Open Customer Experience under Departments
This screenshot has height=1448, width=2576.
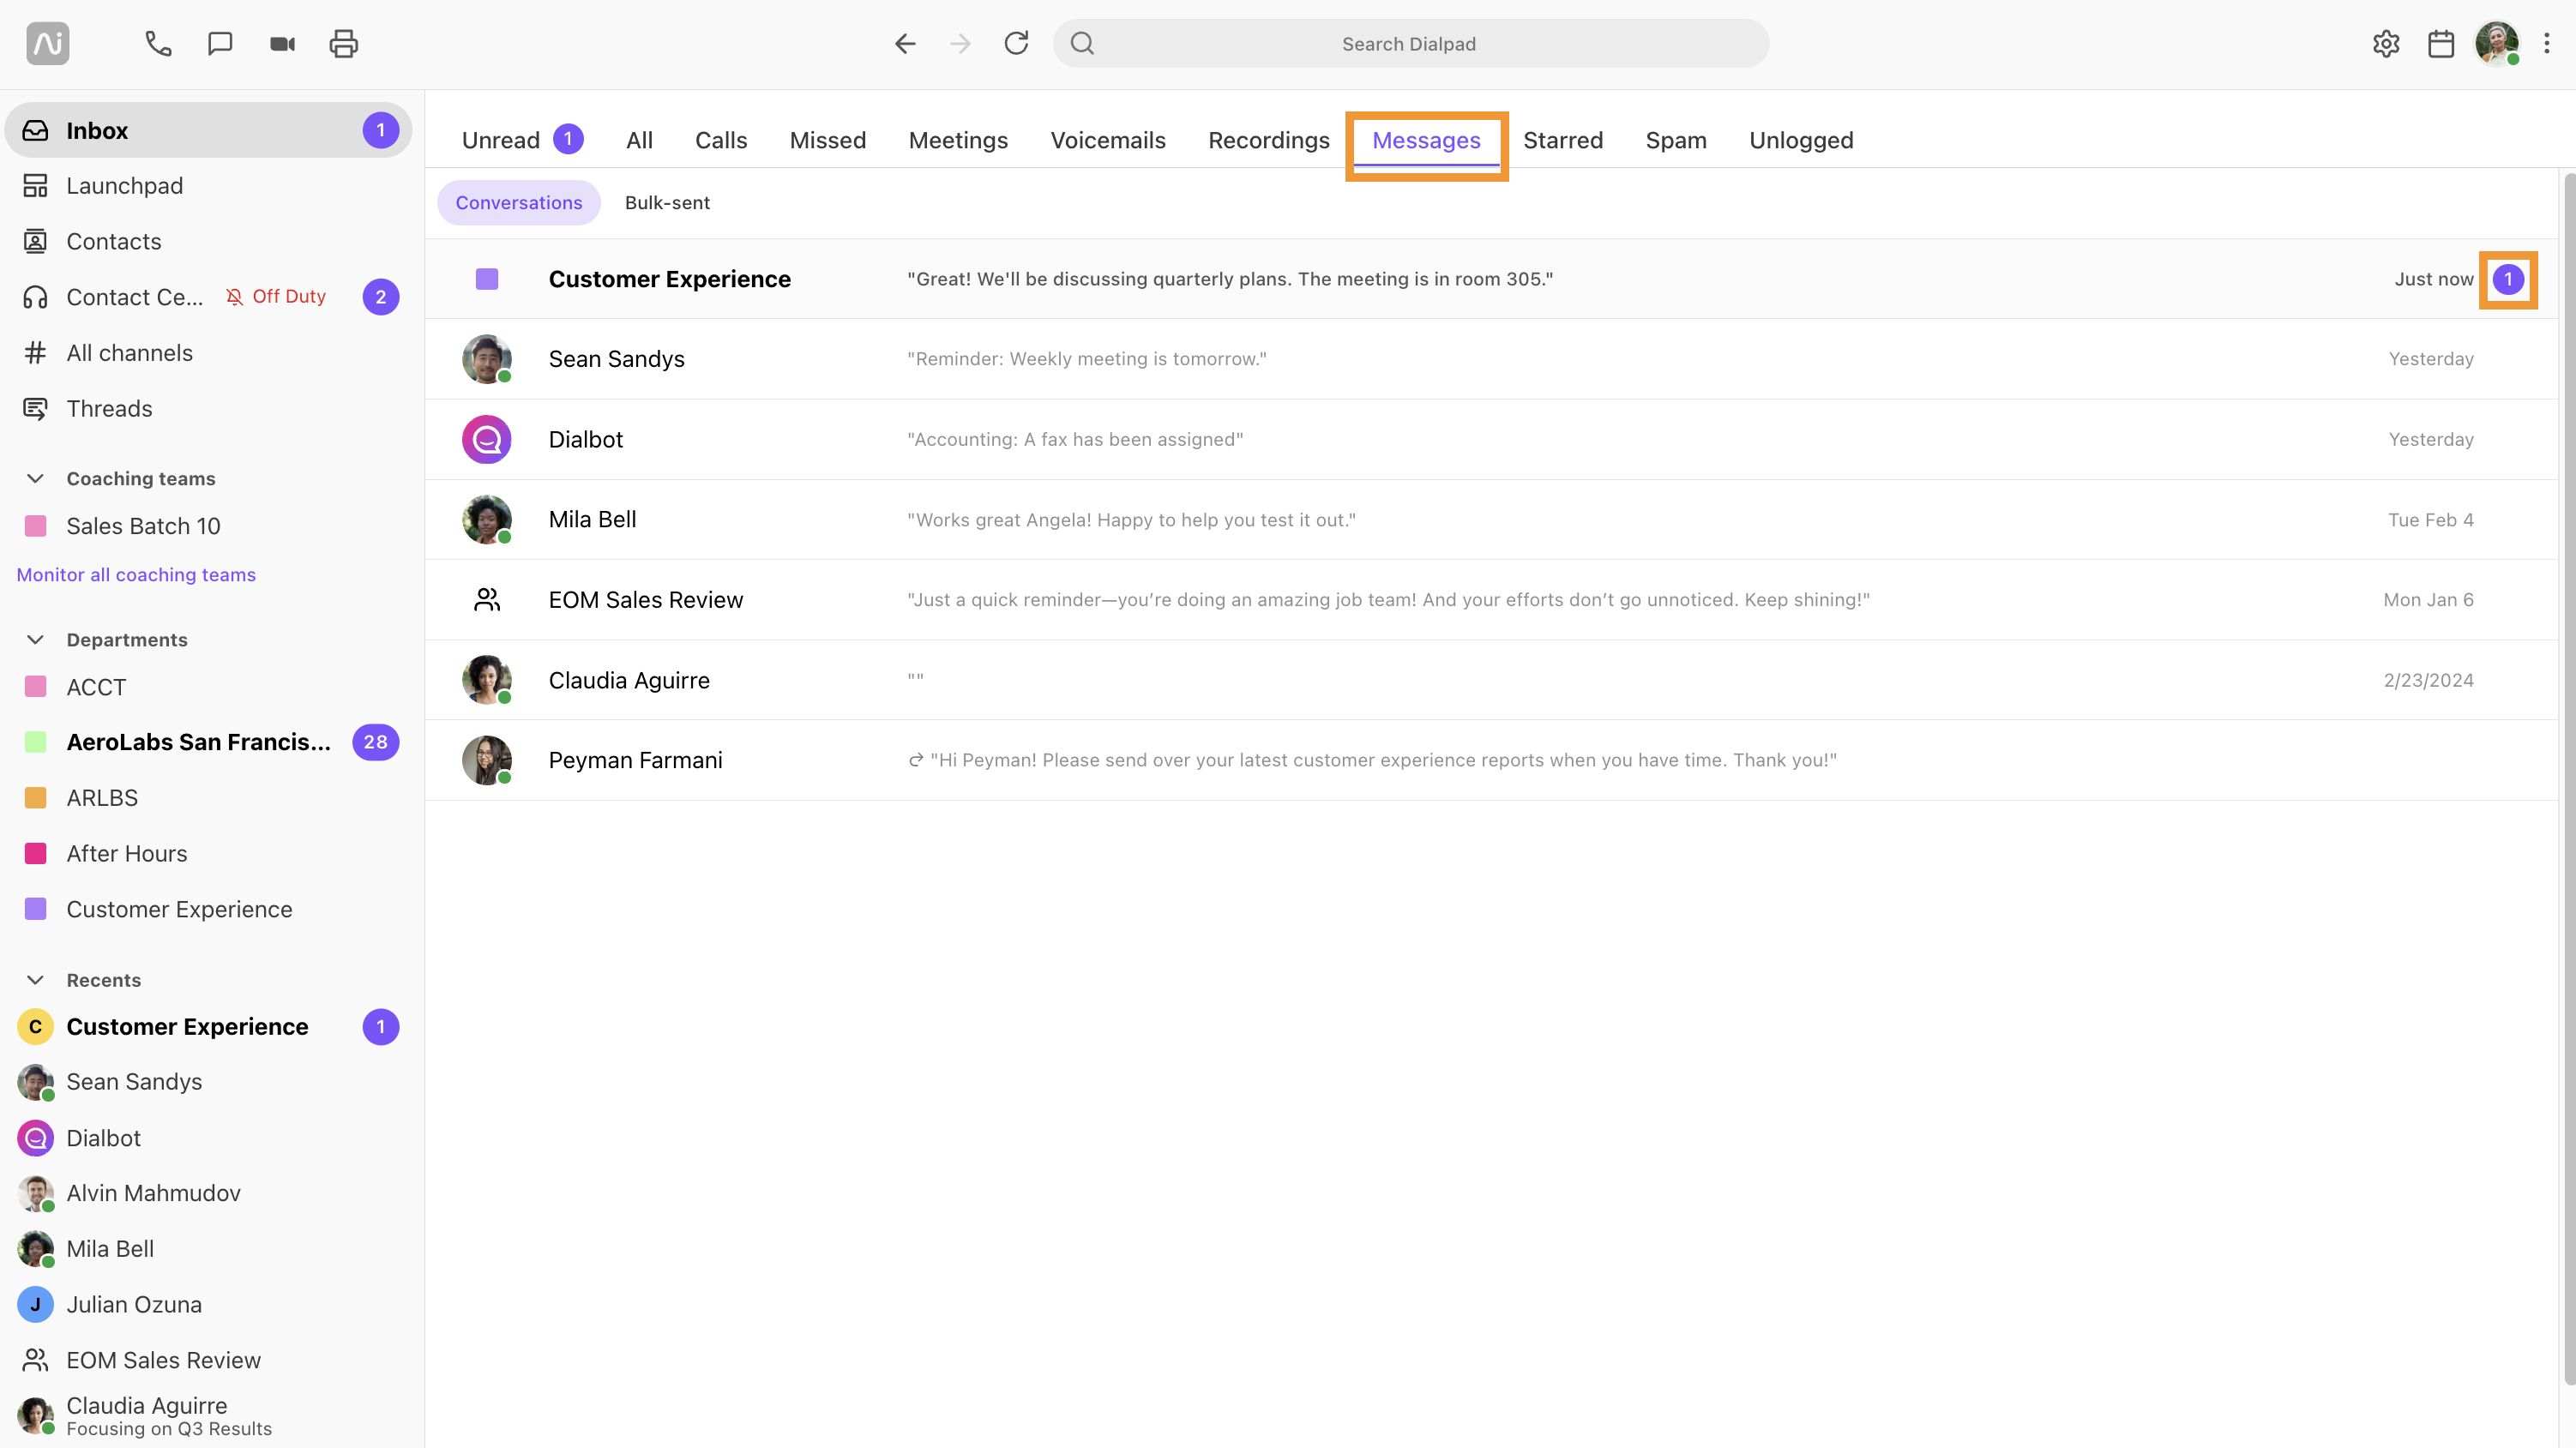tap(208, 909)
